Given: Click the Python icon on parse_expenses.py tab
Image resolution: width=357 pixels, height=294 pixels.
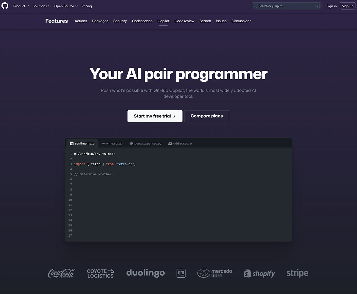Looking at the screenshot, I should tap(131, 144).
